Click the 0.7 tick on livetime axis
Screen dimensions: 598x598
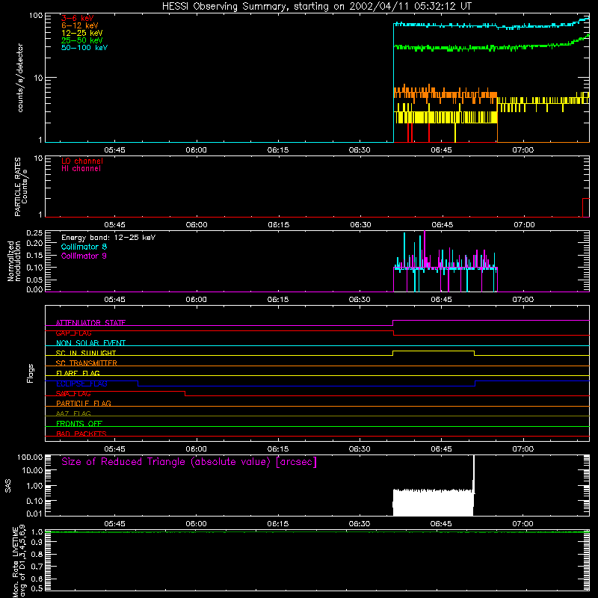click(x=37, y=567)
